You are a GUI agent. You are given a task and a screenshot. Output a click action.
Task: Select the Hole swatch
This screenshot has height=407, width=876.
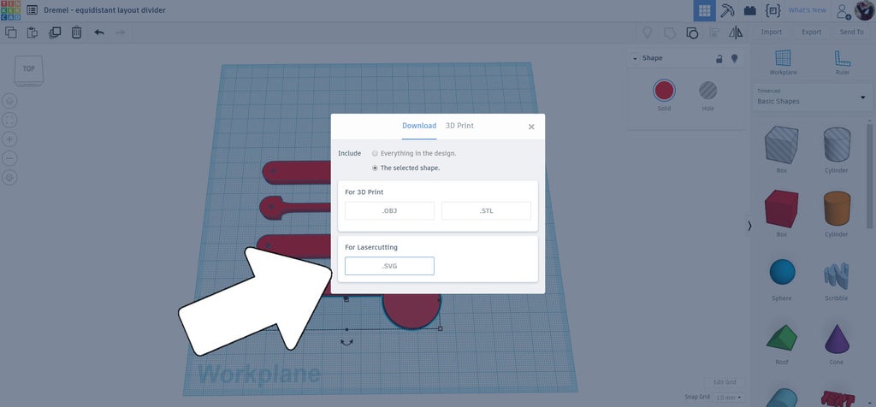(707, 91)
